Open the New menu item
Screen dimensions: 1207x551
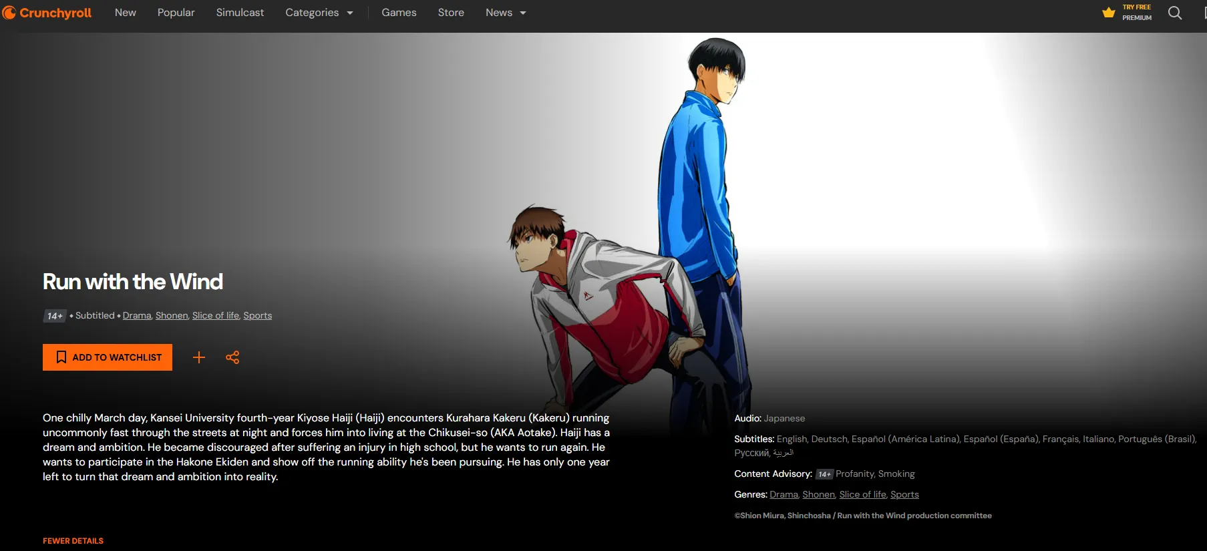coord(125,13)
